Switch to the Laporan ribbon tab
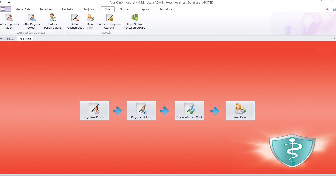Viewport: 336px width, 176px height. [145, 9]
